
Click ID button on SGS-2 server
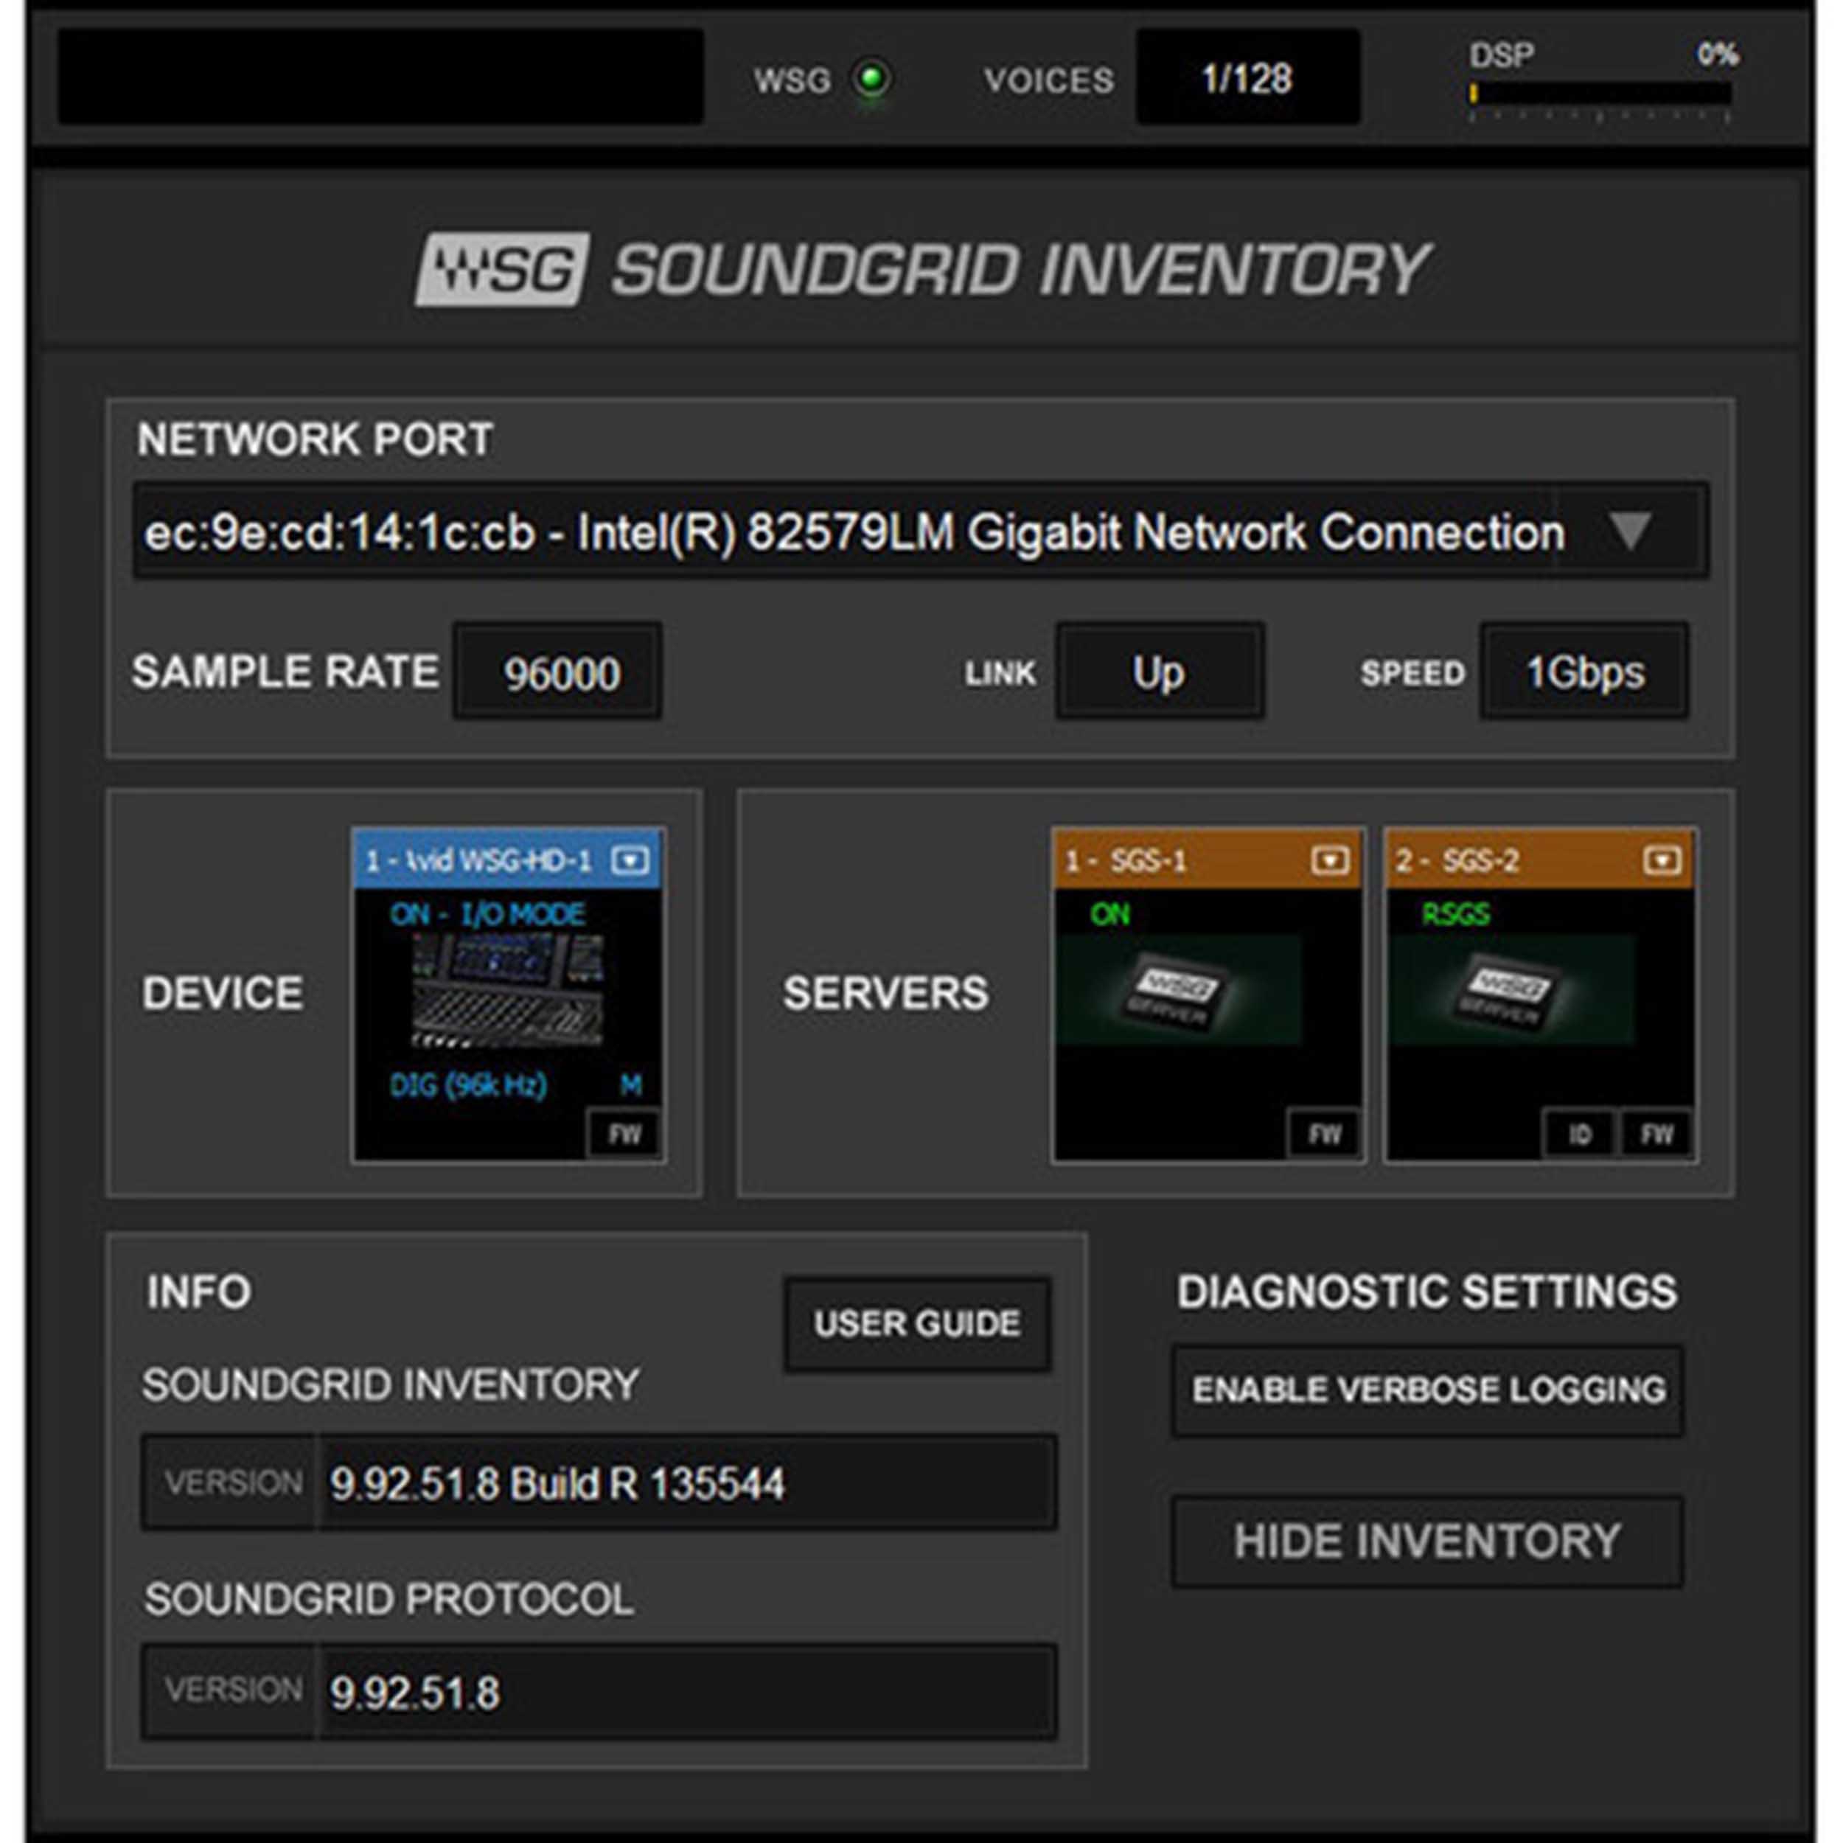tap(1580, 1135)
